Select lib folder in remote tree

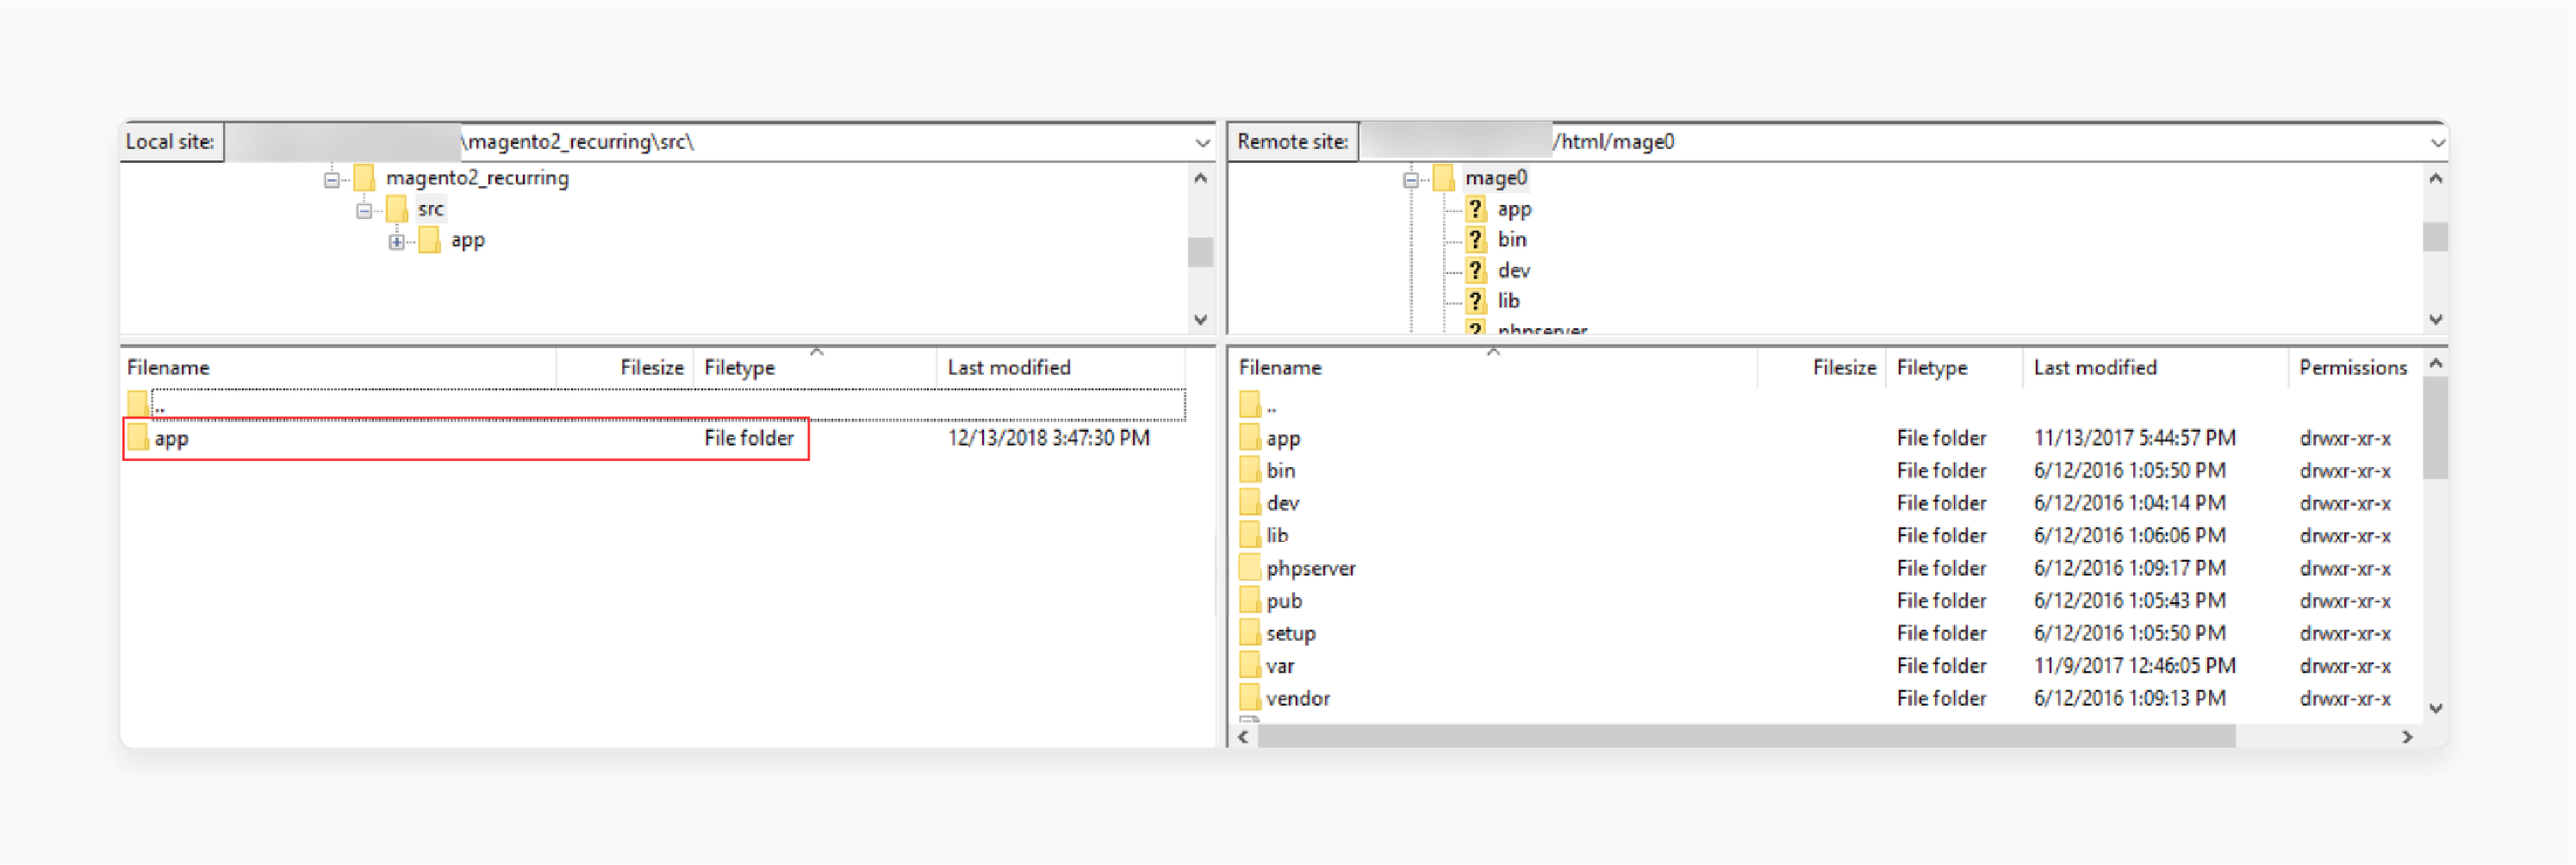(1508, 300)
